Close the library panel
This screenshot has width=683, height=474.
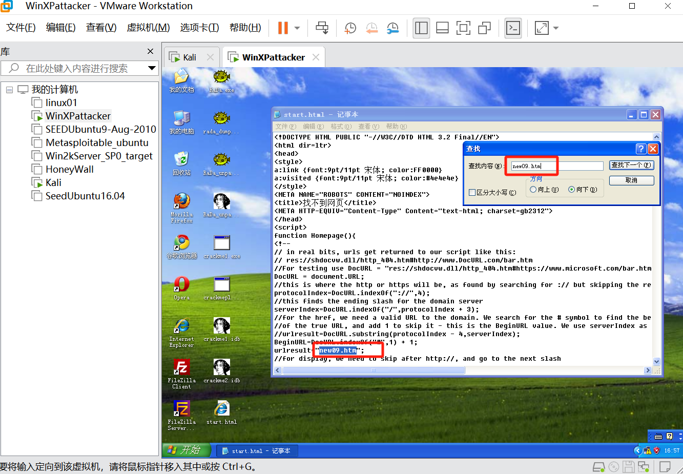click(x=150, y=51)
